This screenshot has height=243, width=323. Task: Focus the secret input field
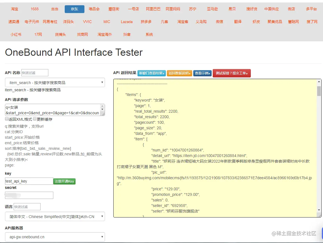pos(29,195)
